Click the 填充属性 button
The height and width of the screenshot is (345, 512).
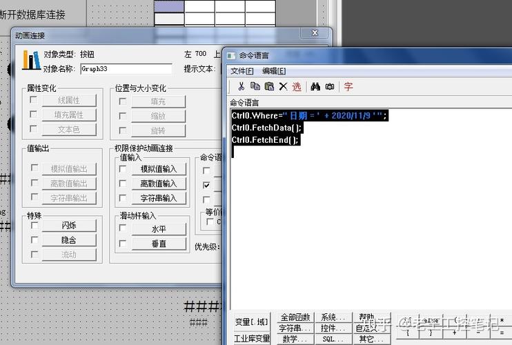click(x=69, y=115)
